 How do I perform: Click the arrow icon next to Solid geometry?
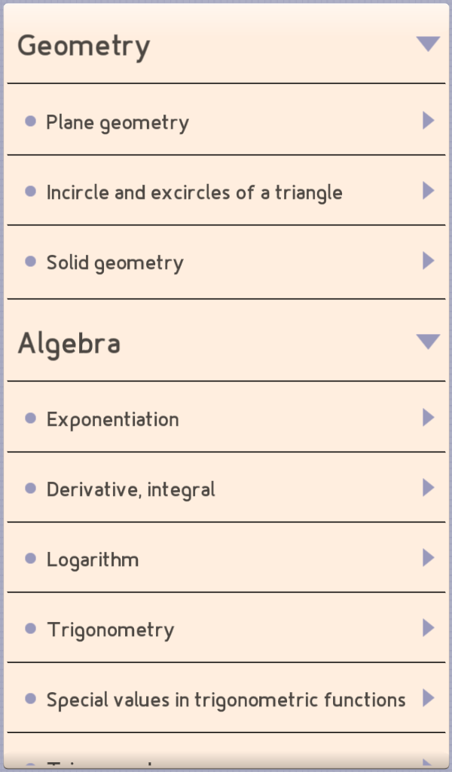coord(428,262)
